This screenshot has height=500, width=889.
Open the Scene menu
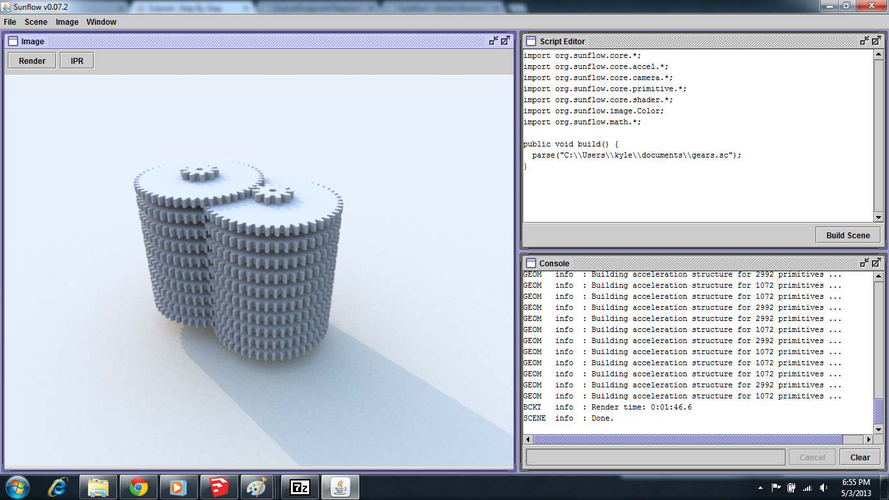[36, 22]
